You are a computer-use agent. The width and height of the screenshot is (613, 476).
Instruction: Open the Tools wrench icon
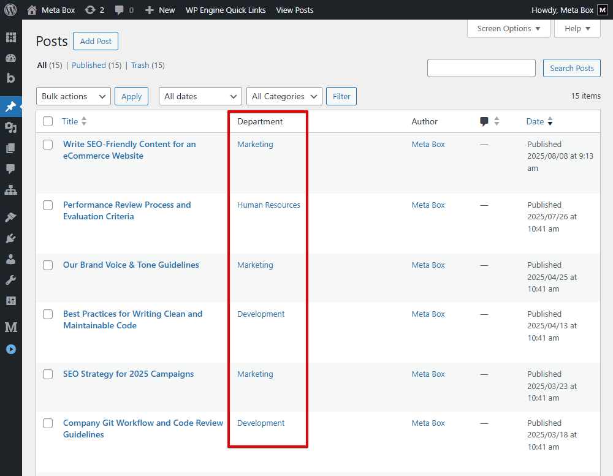point(11,279)
